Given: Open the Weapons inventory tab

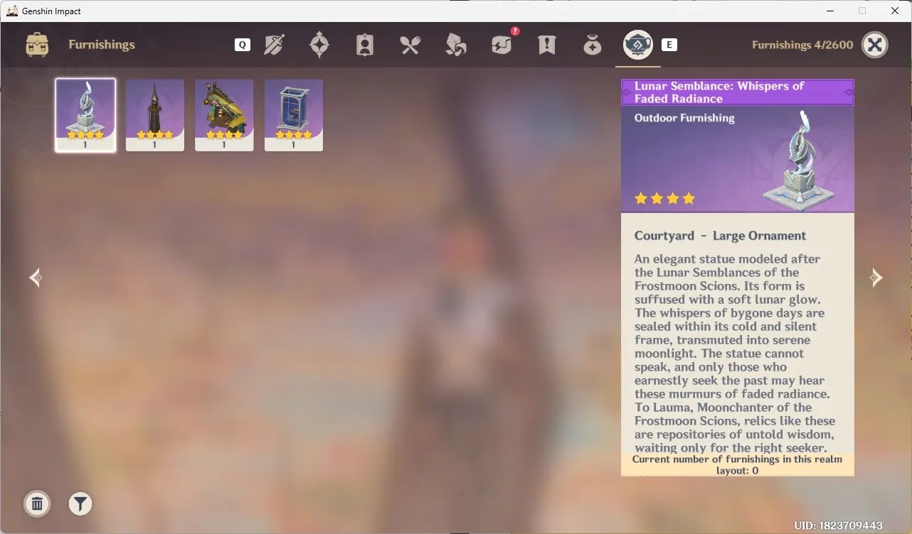Looking at the screenshot, I should point(274,45).
